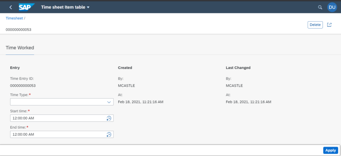Click the share icon beside Delete
The image size is (341, 156).
coord(329,25)
